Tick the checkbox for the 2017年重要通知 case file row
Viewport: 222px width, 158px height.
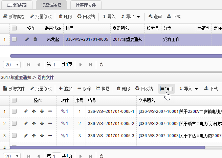click(14, 39)
